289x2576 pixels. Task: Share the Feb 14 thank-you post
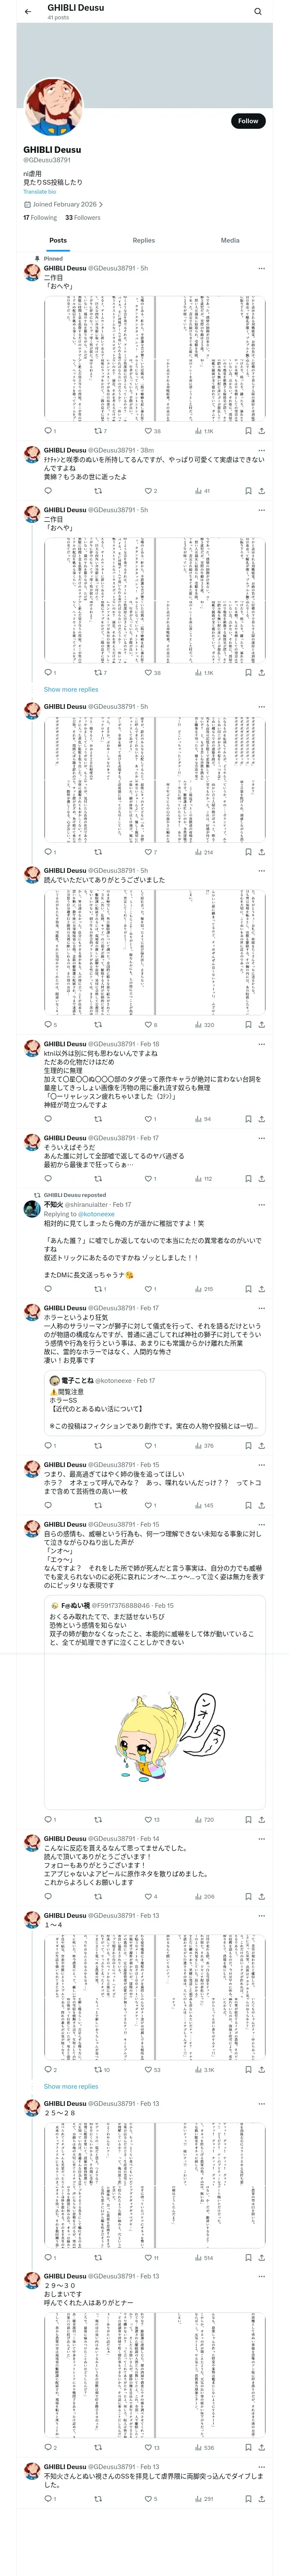(x=261, y=1896)
